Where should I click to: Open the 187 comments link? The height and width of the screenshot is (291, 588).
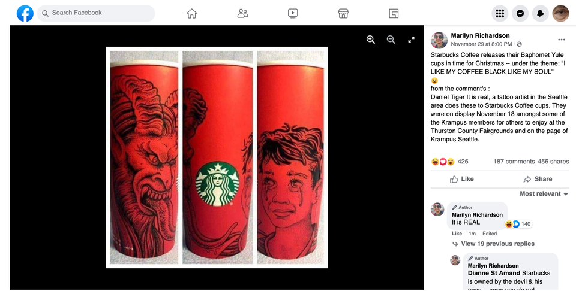tap(514, 162)
